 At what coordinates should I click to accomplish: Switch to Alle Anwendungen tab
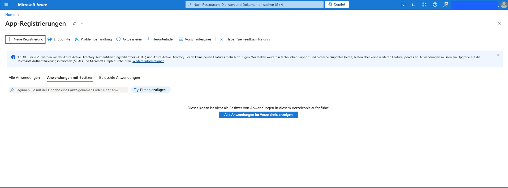24,77
